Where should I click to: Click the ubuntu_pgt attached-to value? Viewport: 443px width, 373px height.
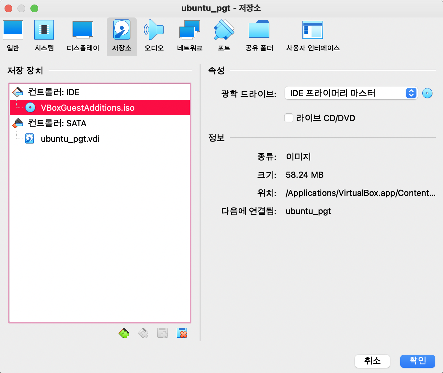tap(308, 211)
